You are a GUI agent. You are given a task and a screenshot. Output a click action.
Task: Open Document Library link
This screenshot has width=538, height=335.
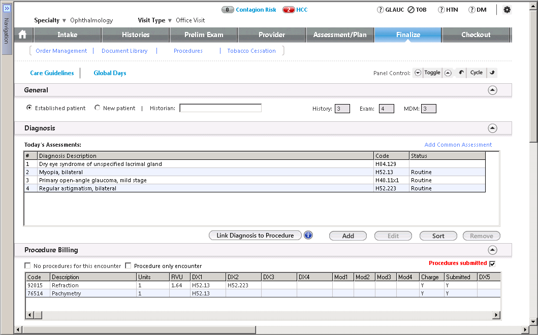click(124, 51)
